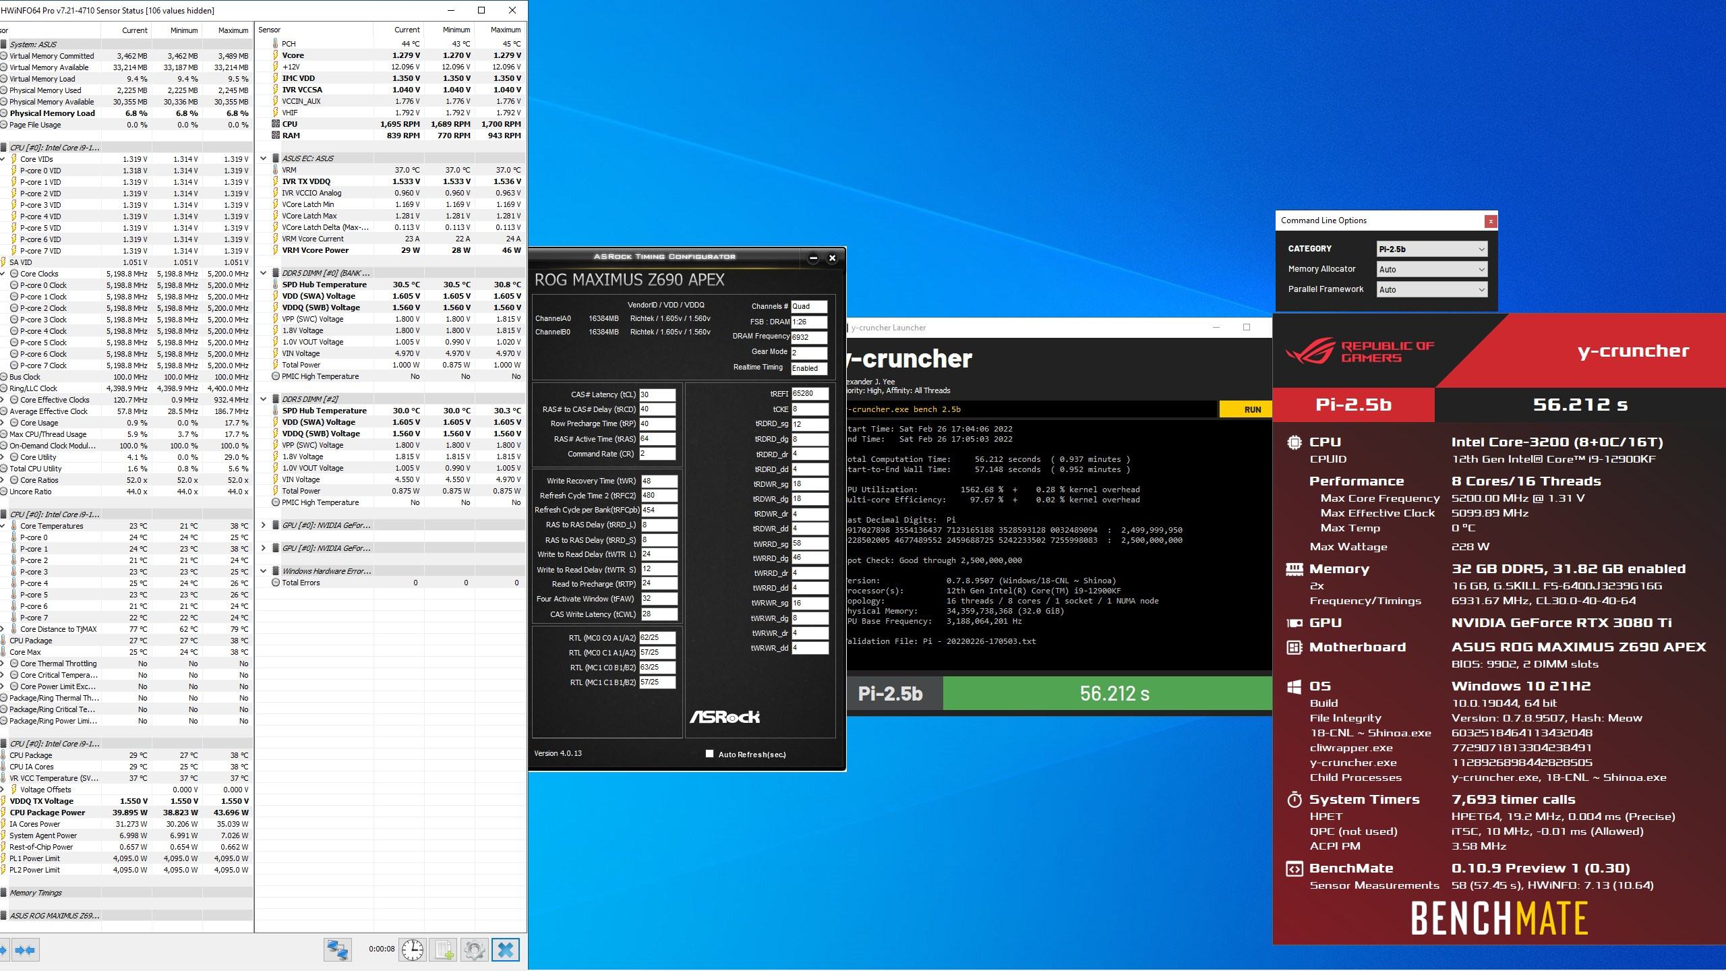Screen dimensions: 1726x971
Task: Toggle the Auto Refresh(sec) checkbox
Action: [x=709, y=754]
